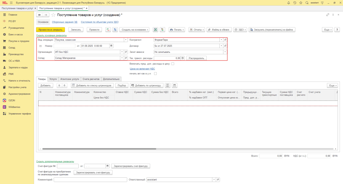Image resolution: width=343 pixels, height=184 pixels.
Task: Click Провести и закрыть button
Action: click(x=51, y=30)
